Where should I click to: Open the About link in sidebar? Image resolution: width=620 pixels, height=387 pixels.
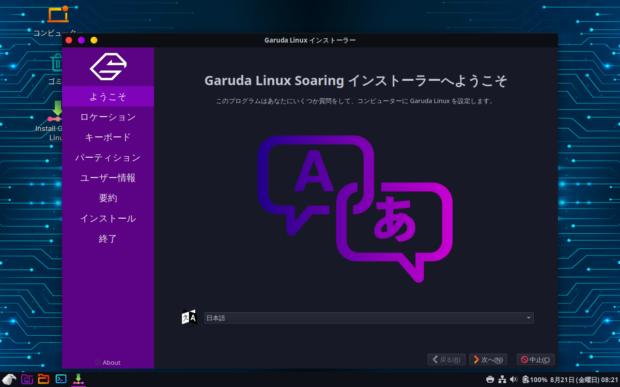point(108,362)
